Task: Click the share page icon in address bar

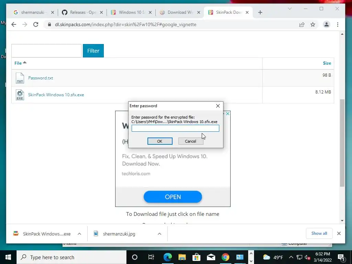Action: [x=302, y=24]
